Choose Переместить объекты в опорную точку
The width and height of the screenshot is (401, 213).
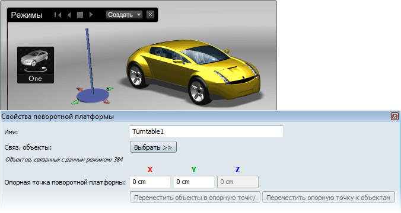click(x=195, y=198)
